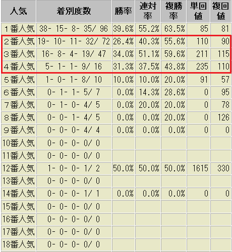Image resolution: width=232 pixels, height=252 pixels.
Task: Select the 14番人気 row label
Action: 19,194
